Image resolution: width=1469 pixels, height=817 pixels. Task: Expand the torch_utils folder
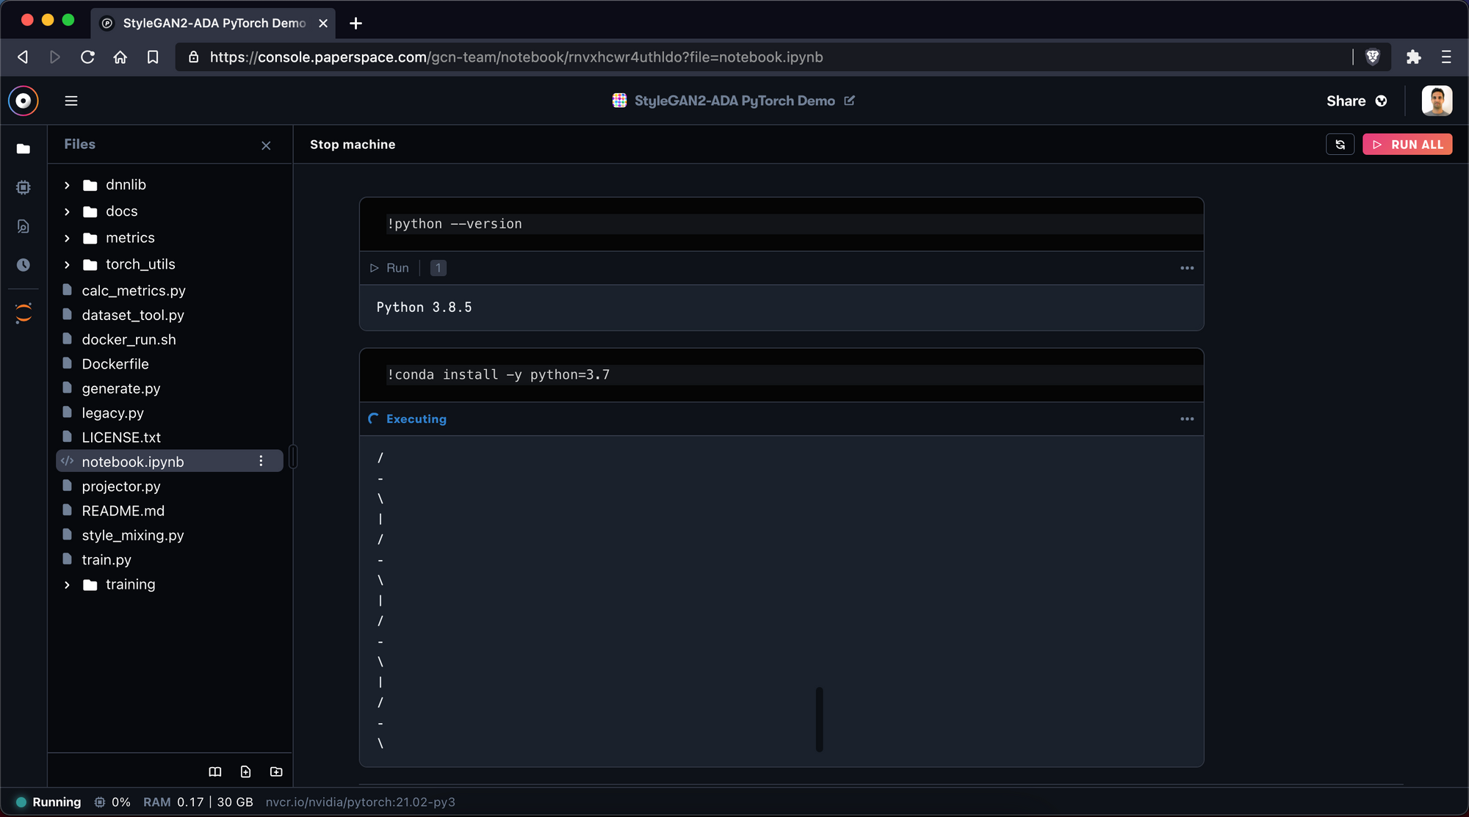pos(67,264)
